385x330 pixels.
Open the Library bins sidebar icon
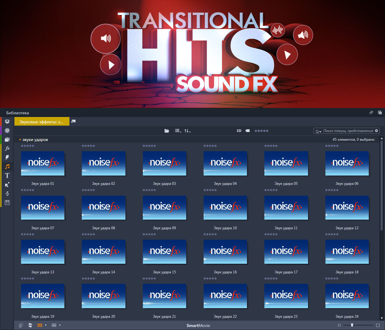7,121
